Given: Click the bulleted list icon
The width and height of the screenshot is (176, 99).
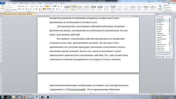Looking at the screenshot, I should tap(43, 6).
